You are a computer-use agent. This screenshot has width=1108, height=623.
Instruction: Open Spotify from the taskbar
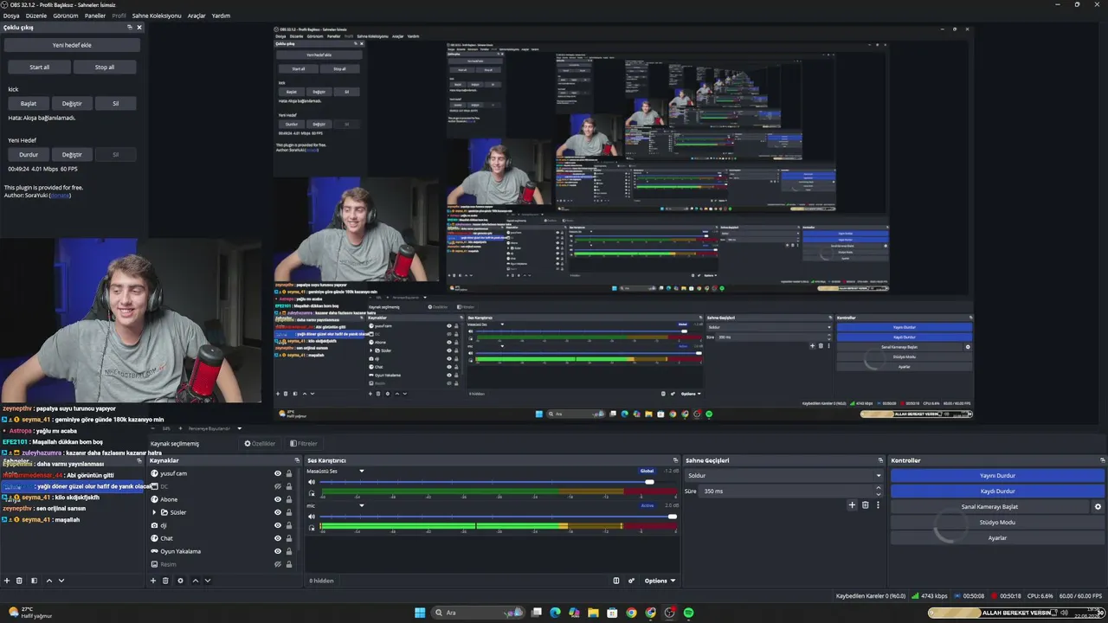click(688, 613)
